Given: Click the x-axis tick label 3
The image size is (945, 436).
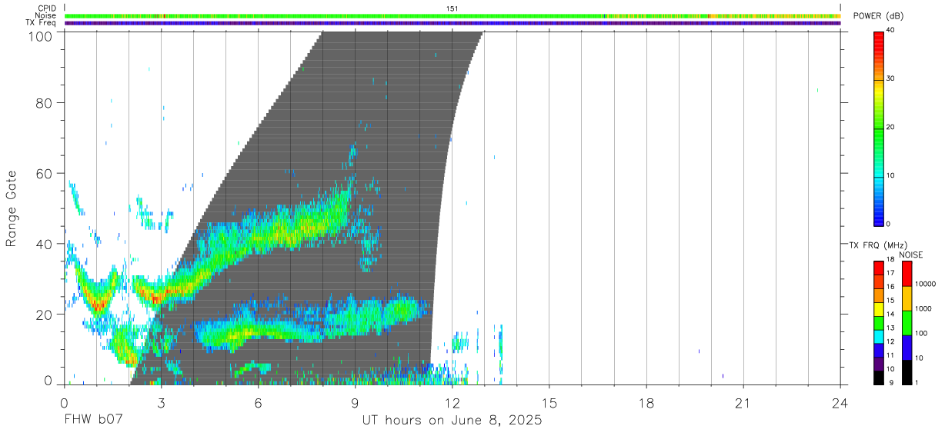Looking at the screenshot, I should [x=161, y=403].
